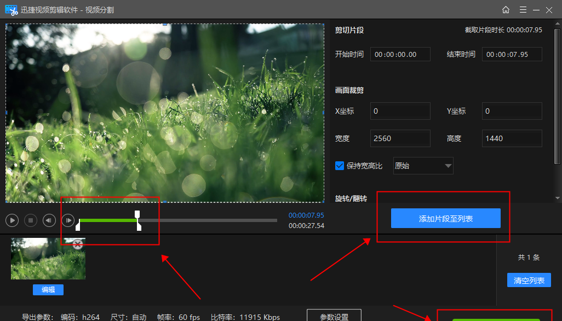Remove the clip thumbnail with the X icon

[78, 244]
